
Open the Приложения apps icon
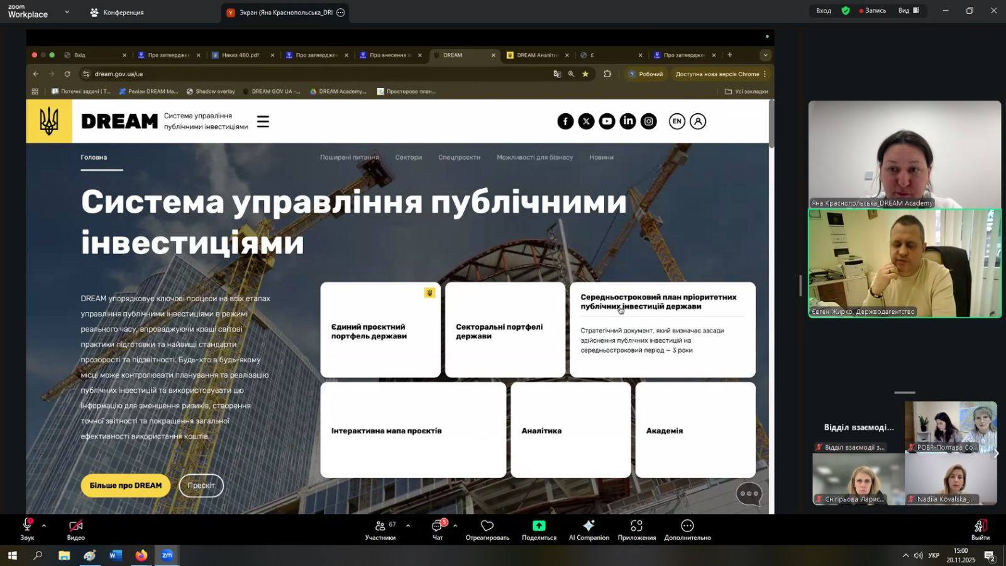click(636, 526)
